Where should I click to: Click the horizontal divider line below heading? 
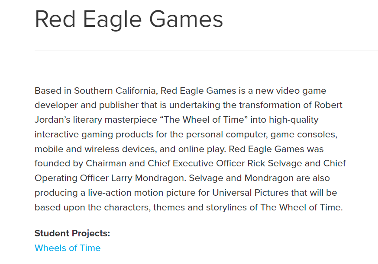(207, 51)
